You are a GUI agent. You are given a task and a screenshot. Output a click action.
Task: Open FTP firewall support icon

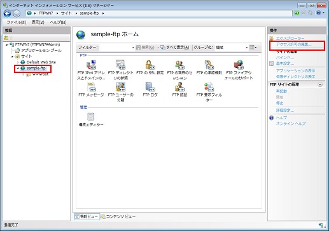[239, 70]
